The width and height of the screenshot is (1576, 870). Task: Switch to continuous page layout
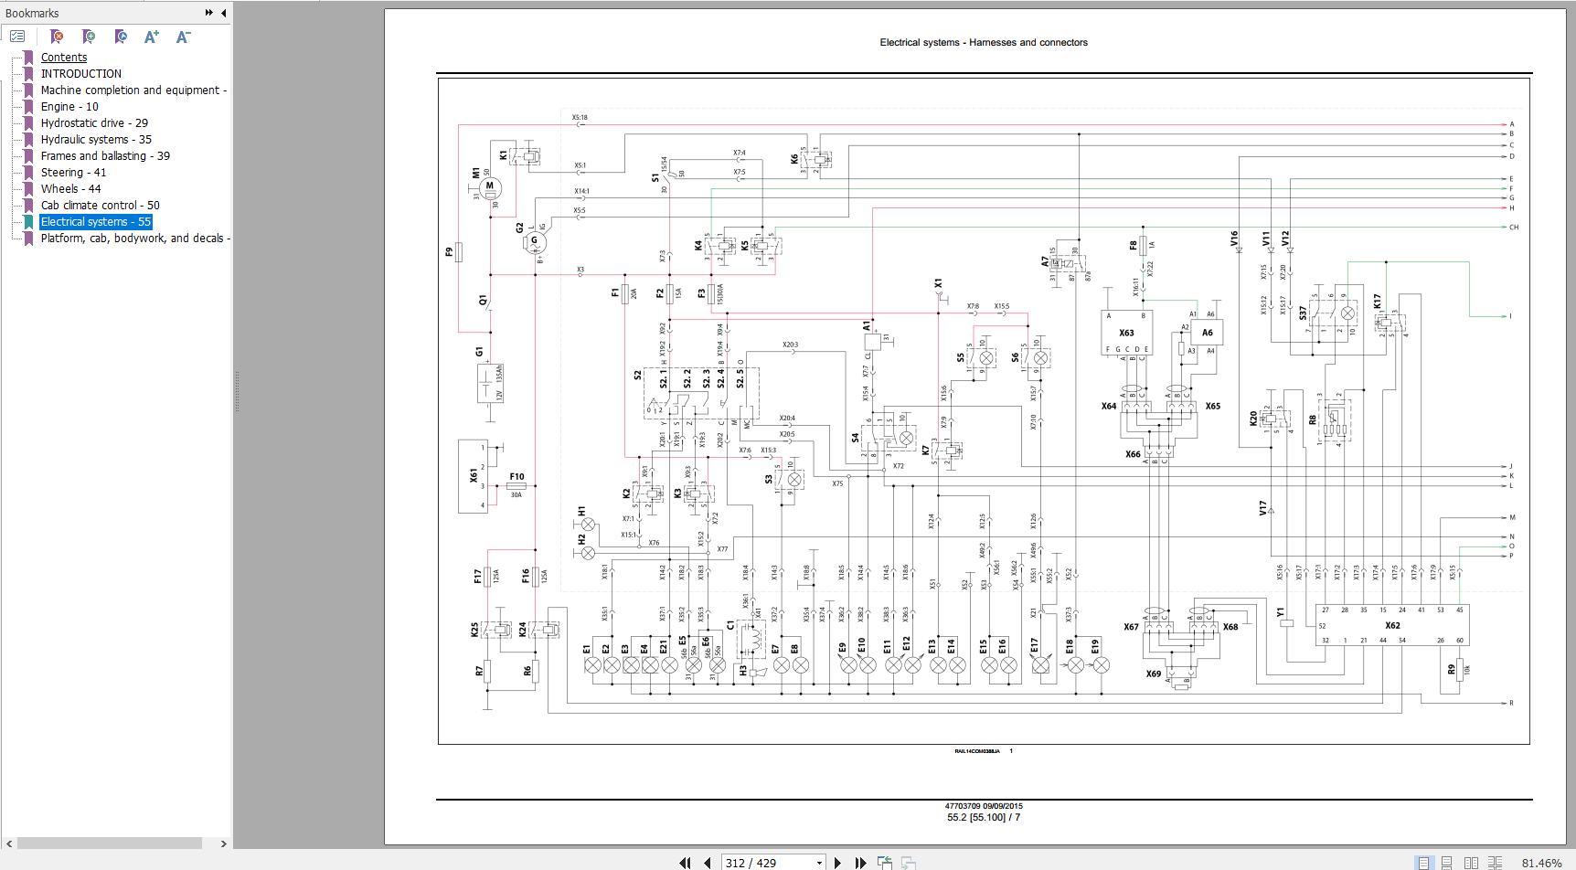tap(1446, 863)
